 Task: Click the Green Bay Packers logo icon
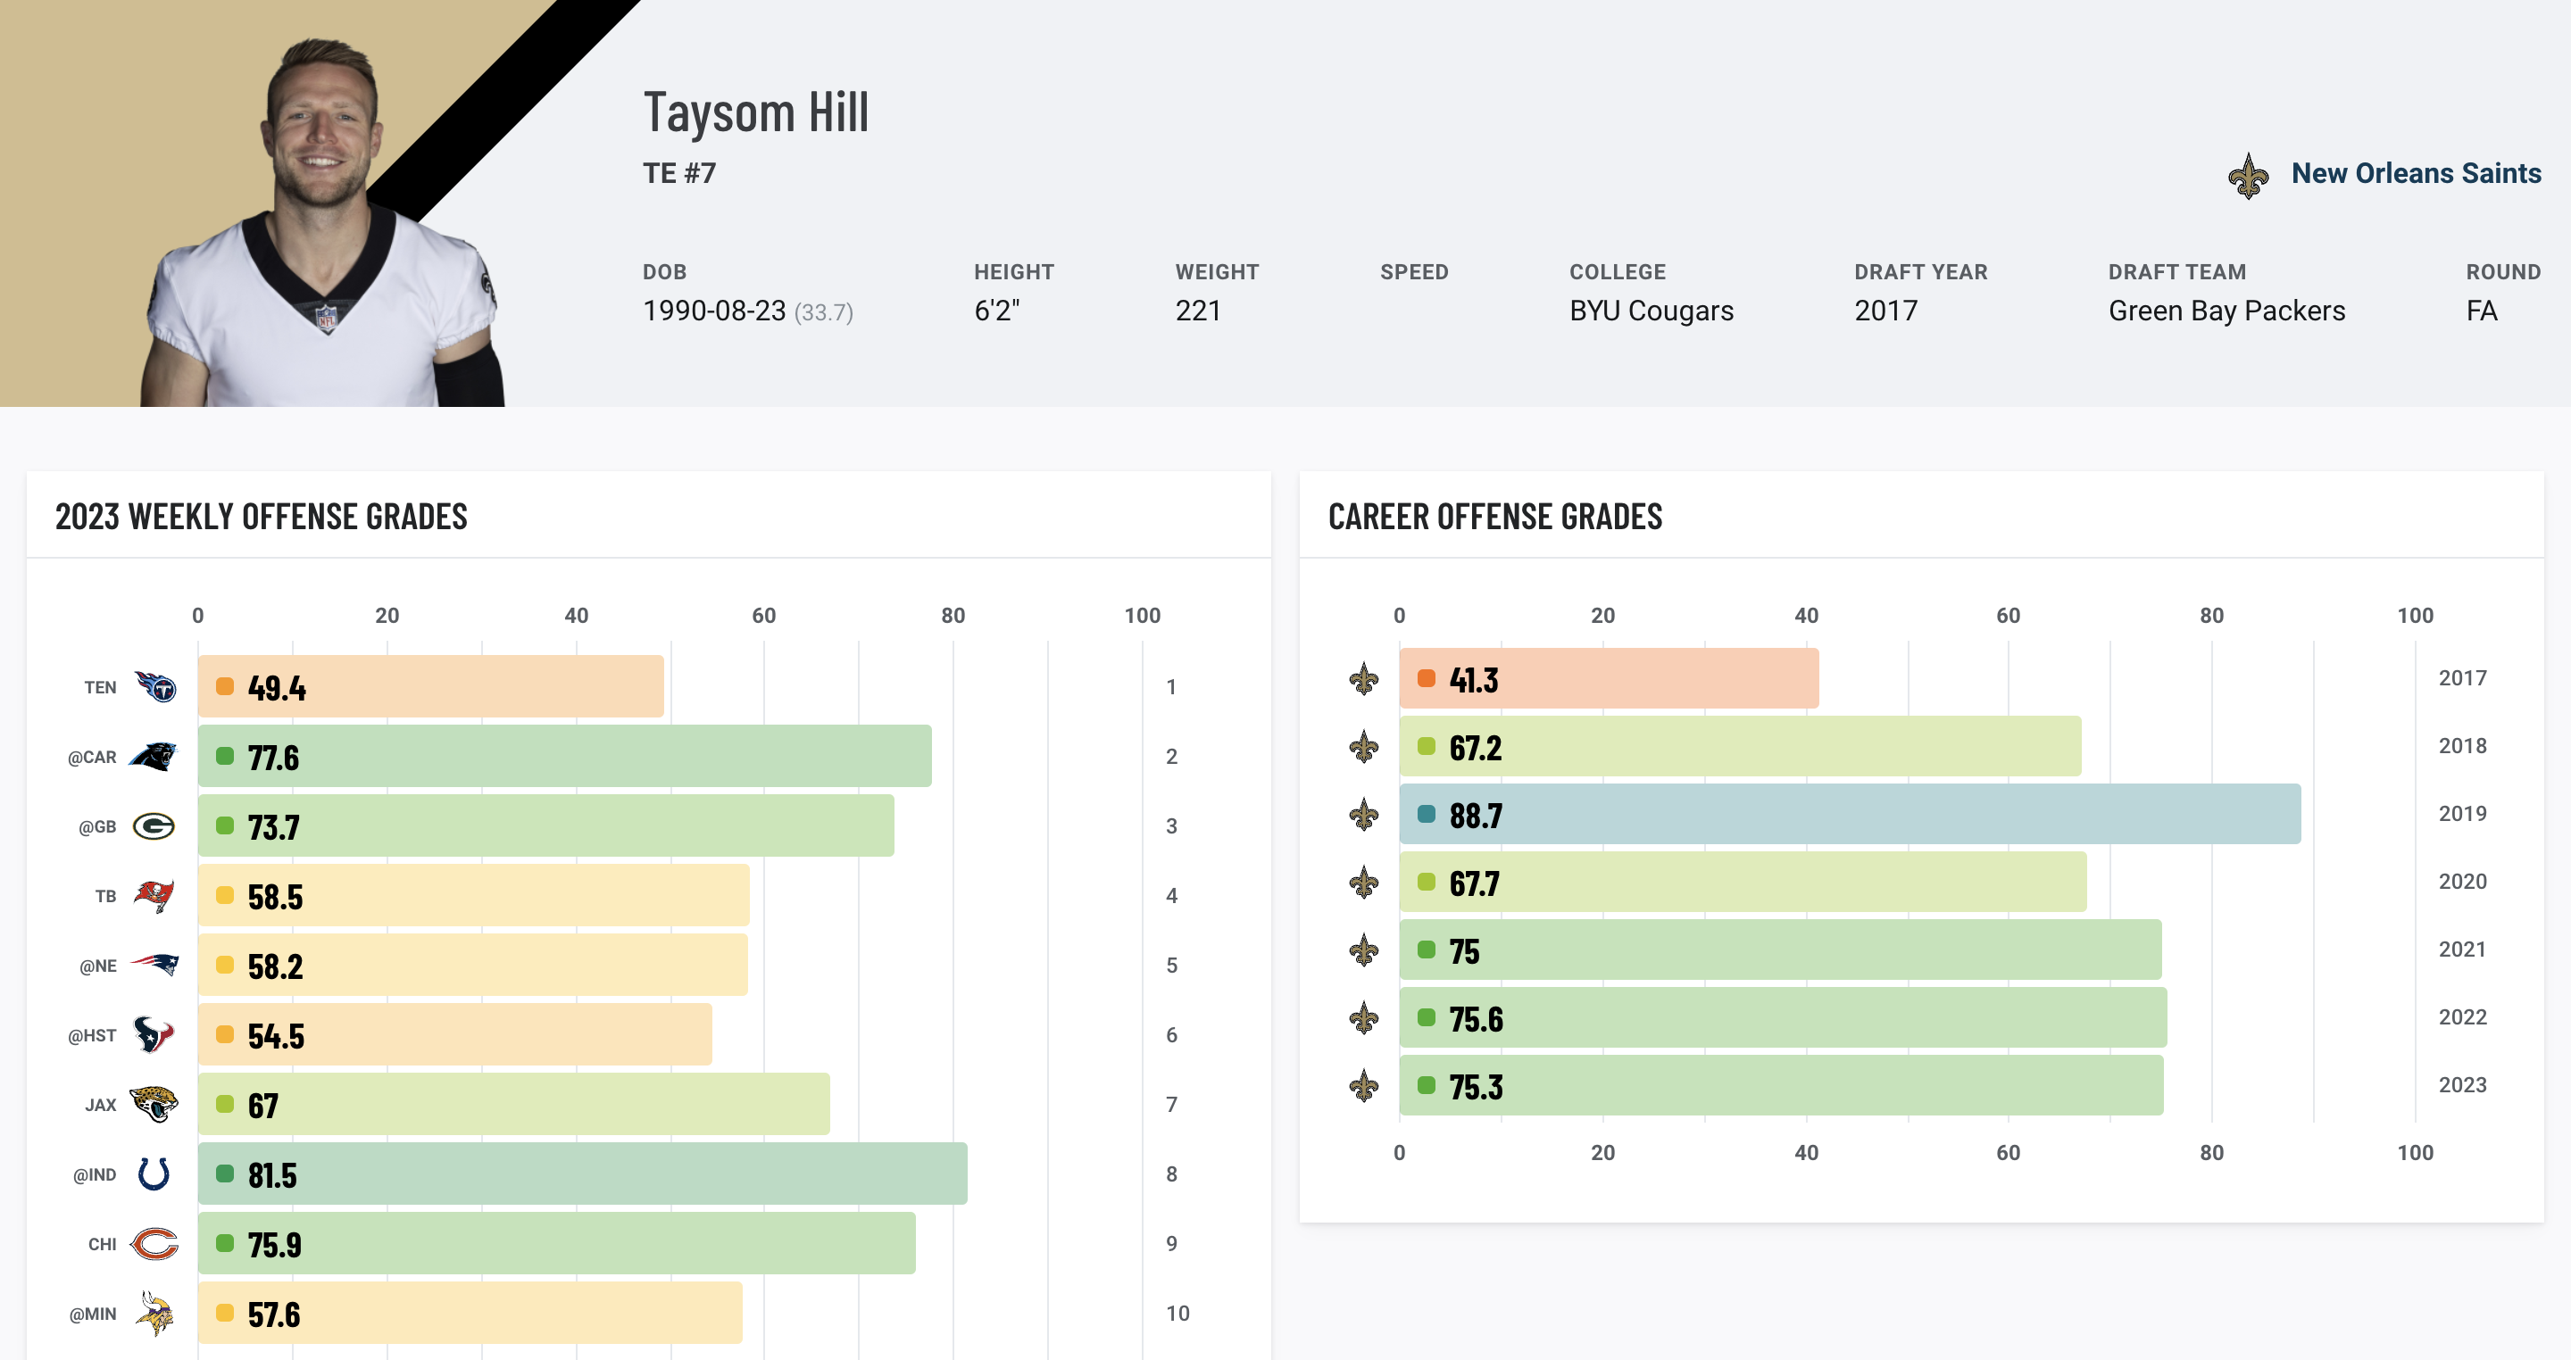tap(154, 826)
